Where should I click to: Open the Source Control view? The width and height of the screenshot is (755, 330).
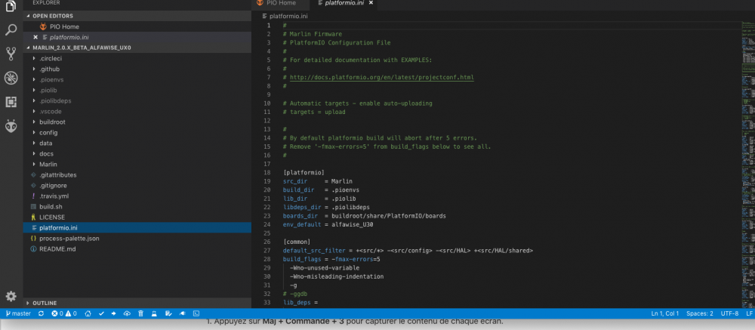pyautogui.click(x=11, y=54)
